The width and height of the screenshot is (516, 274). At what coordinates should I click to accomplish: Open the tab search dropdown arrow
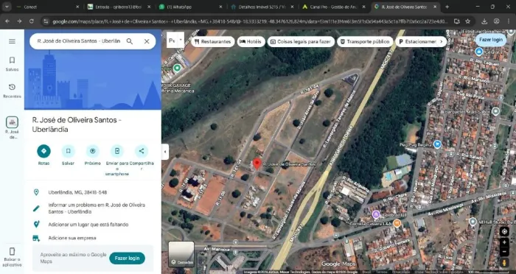point(7,7)
